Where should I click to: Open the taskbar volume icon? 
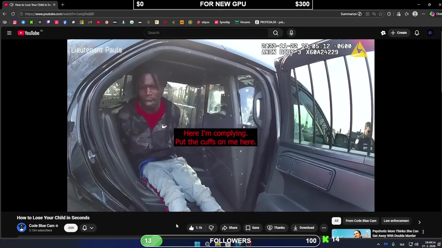point(416,244)
